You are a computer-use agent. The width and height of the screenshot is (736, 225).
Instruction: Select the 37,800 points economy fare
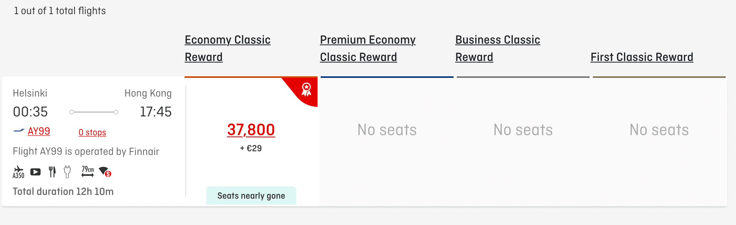pos(251,130)
